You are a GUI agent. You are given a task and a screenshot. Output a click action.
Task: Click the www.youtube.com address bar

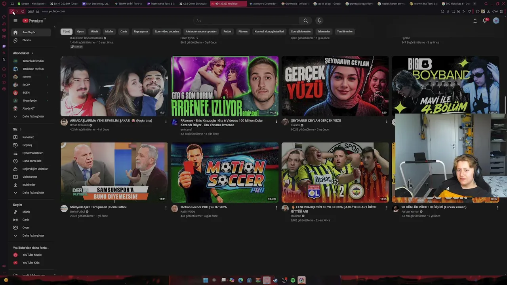[53, 11]
